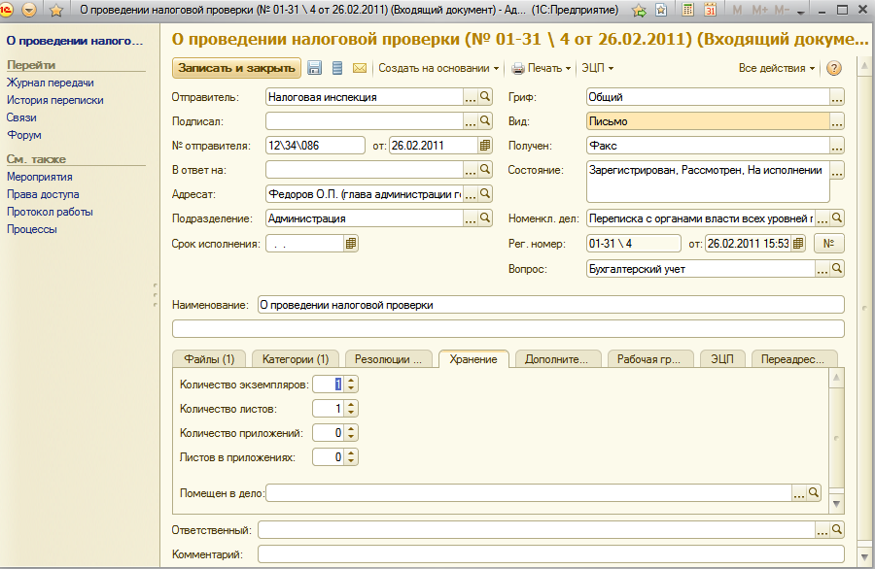Screen dimensions: 875x569
Task: Click the Количество экземпляров spinner arrows
Action: pos(350,384)
